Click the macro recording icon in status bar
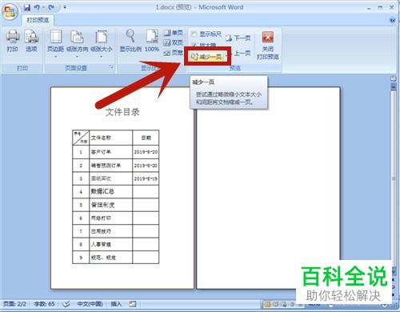The image size is (400, 312). pos(133,304)
